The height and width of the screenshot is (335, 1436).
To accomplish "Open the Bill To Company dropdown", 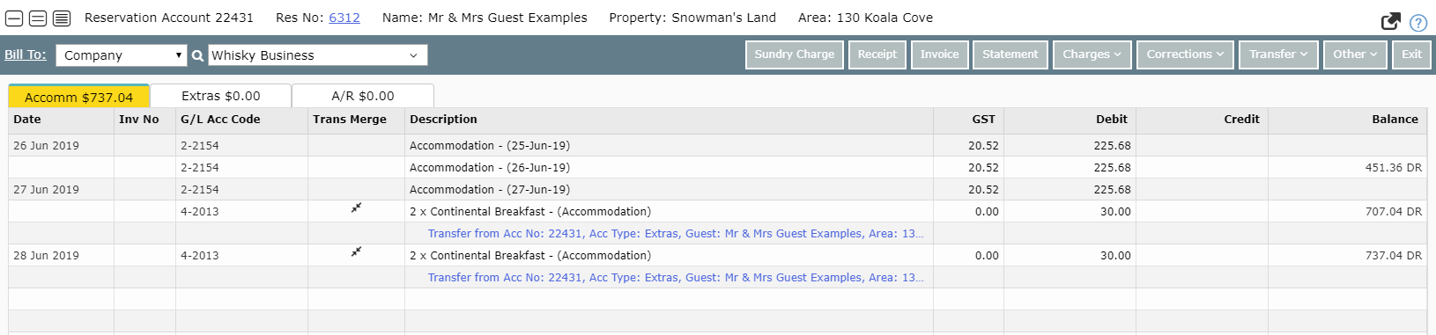I will point(122,55).
